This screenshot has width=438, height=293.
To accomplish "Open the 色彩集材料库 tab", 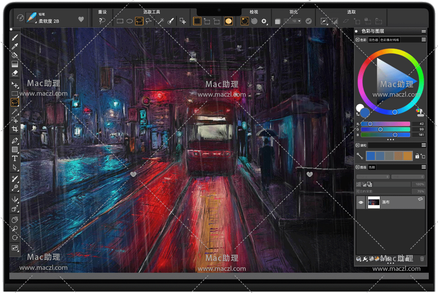I will [x=390, y=40].
